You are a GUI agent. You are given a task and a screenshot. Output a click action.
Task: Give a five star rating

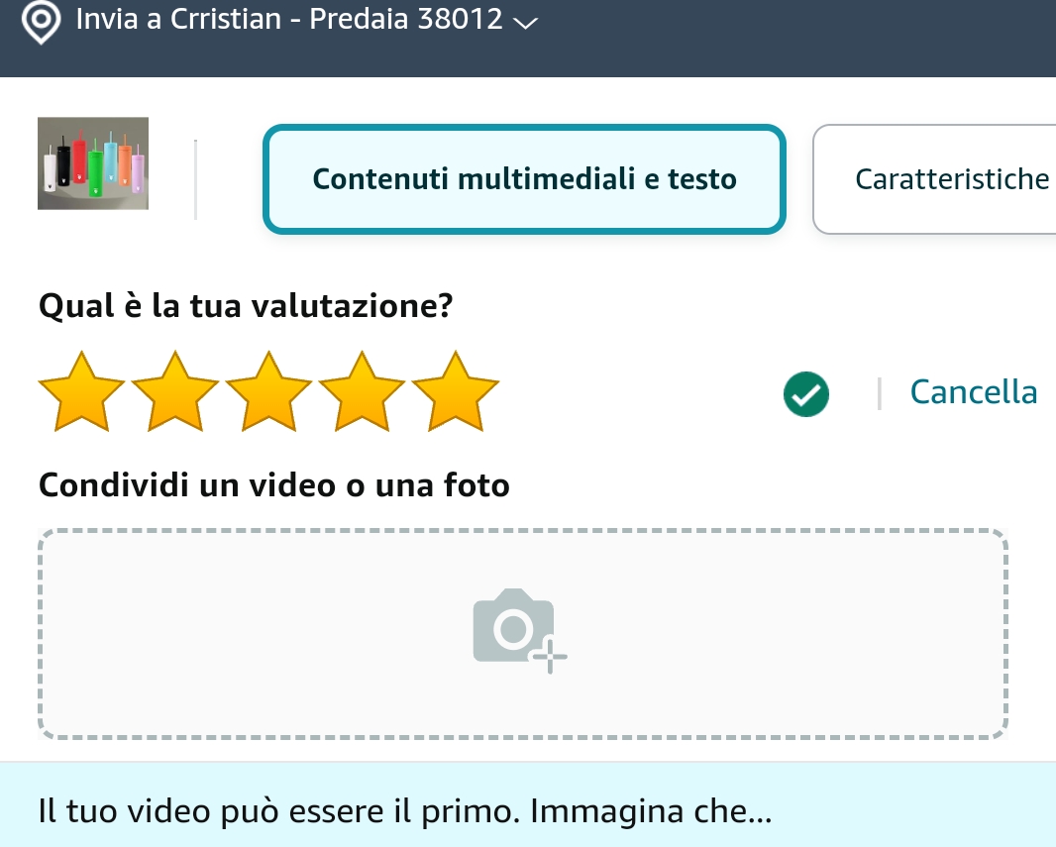456,391
